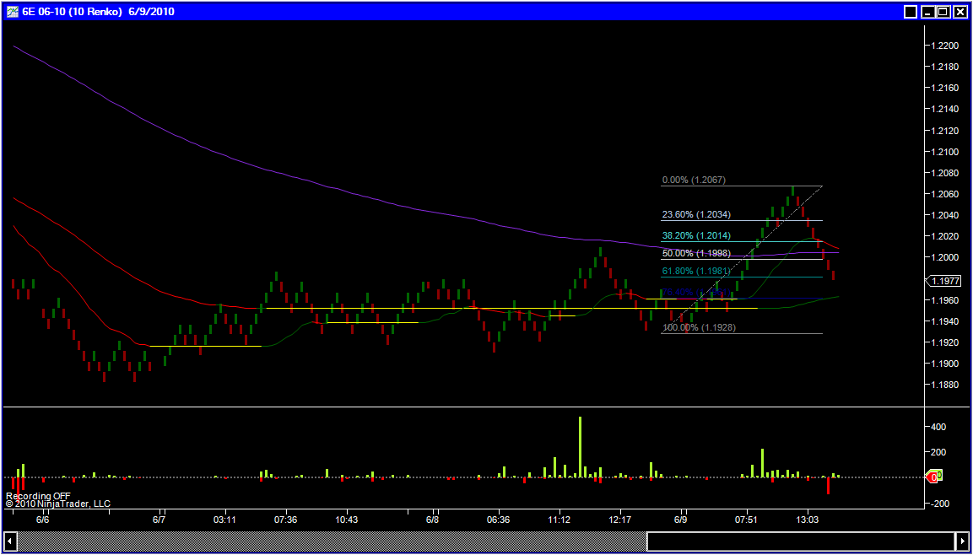Close the 6E 06-10 Renko chart window

959,12
